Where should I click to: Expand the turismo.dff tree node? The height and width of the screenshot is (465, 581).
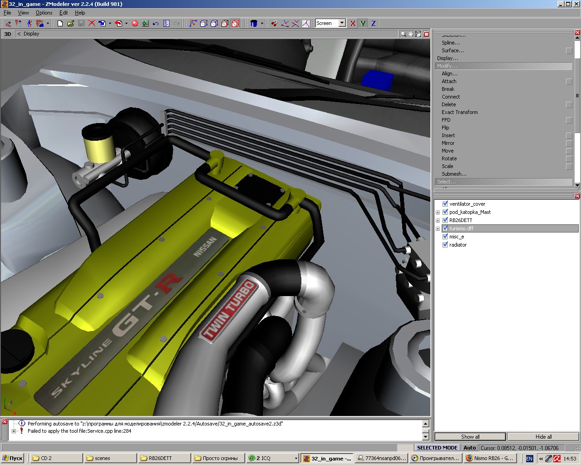click(x=438, y=228)
